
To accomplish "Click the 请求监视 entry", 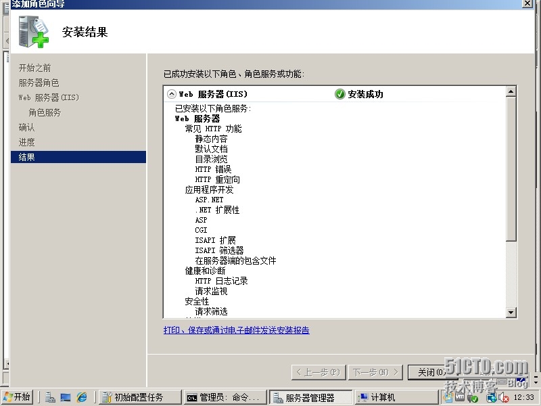I will (211, 291).
